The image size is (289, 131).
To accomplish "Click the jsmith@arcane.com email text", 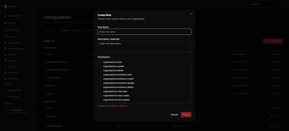I will (x=19, y=113).
